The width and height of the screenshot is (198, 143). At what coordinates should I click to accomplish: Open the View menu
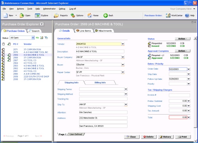11,9
